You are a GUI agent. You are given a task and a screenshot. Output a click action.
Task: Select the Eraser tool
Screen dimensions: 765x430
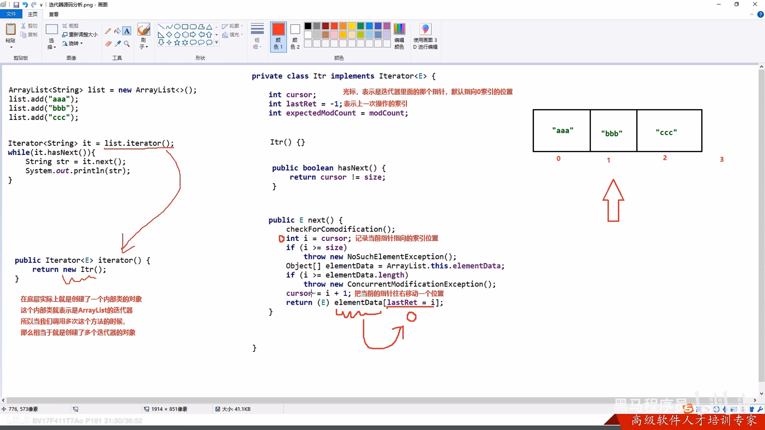[x=108, y=44]
